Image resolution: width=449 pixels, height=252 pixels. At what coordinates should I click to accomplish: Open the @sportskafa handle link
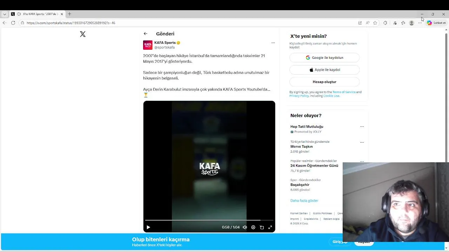165,47
